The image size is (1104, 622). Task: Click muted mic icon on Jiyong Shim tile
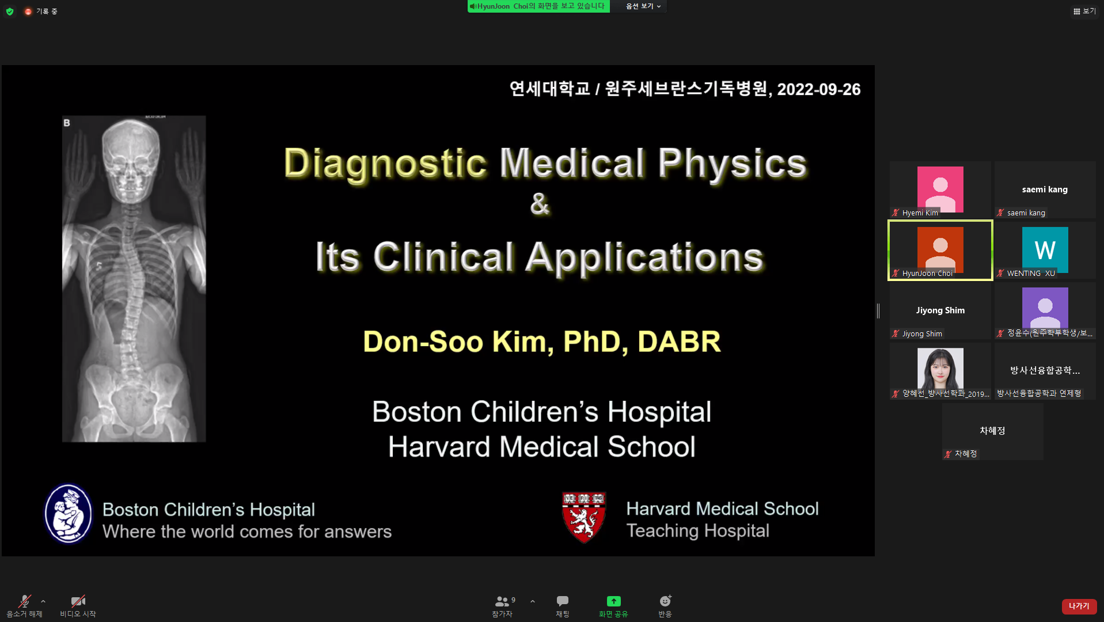(x=896, y=333)
